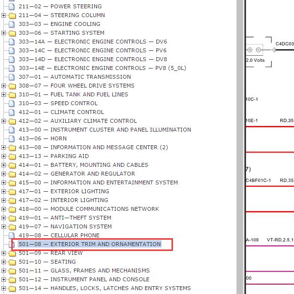Click document icon for 413-00 Instrument Cluster
This screenshot has width=294, height=294.
[x=12, y=130]
